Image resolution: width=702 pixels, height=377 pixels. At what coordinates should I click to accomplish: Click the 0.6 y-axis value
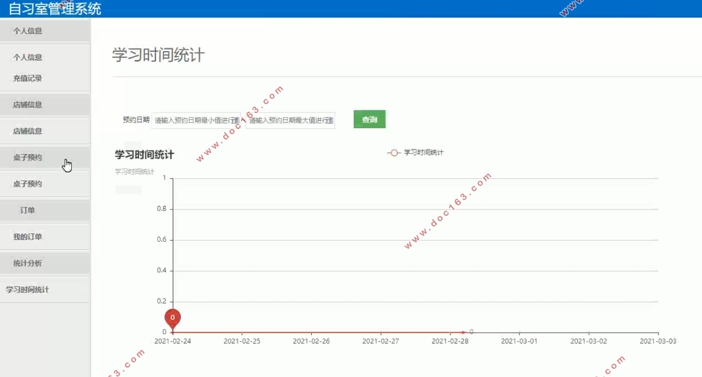pyautogui.click(x=162, y=239)
